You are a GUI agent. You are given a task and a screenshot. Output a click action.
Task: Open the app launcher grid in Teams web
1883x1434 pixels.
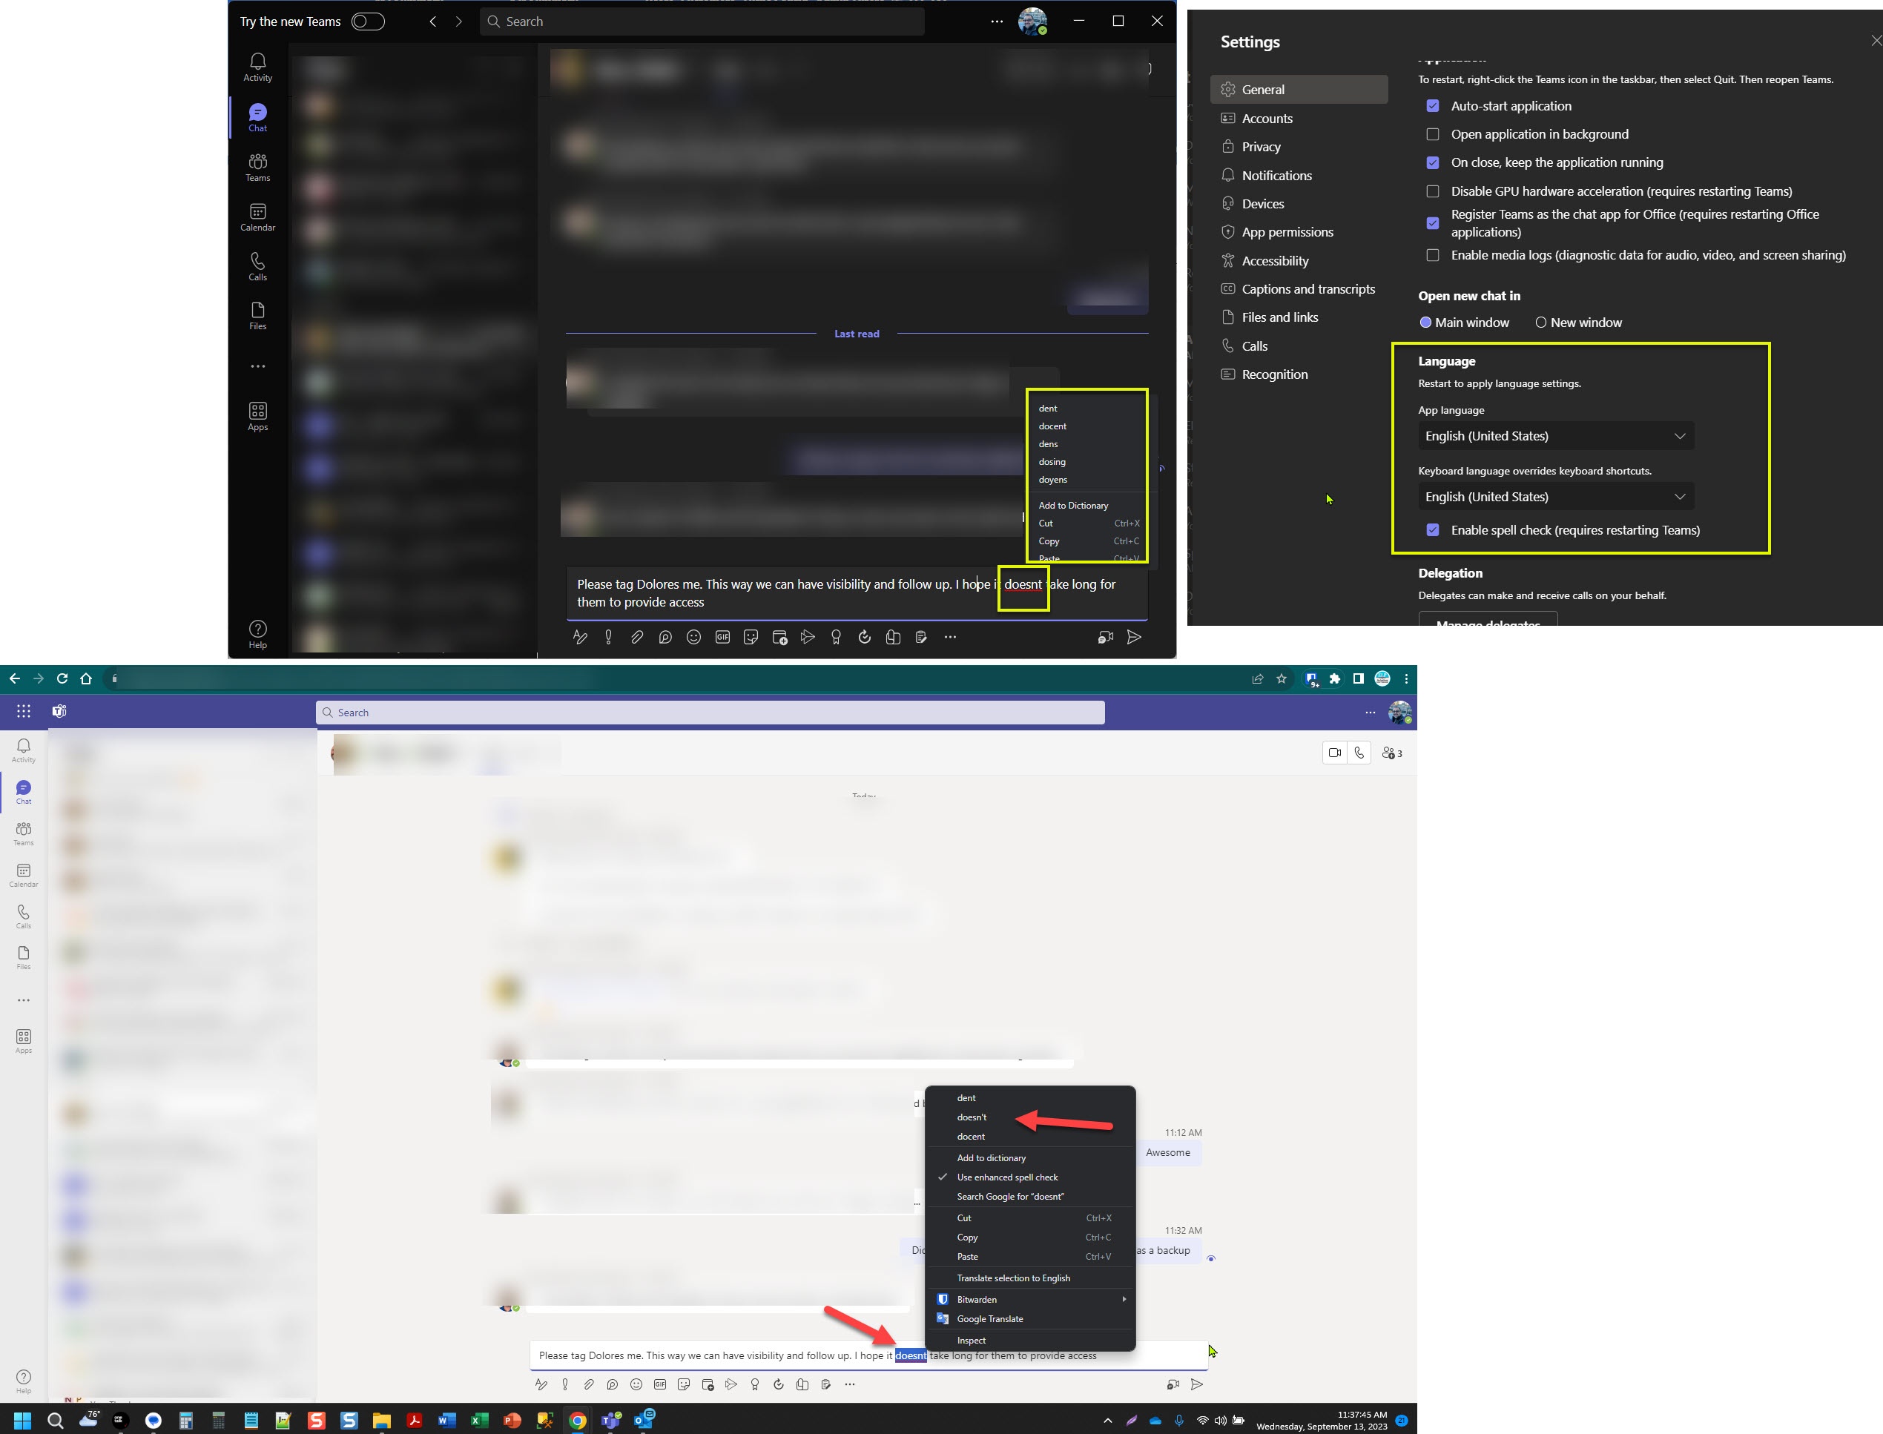(x=24, y=711)
